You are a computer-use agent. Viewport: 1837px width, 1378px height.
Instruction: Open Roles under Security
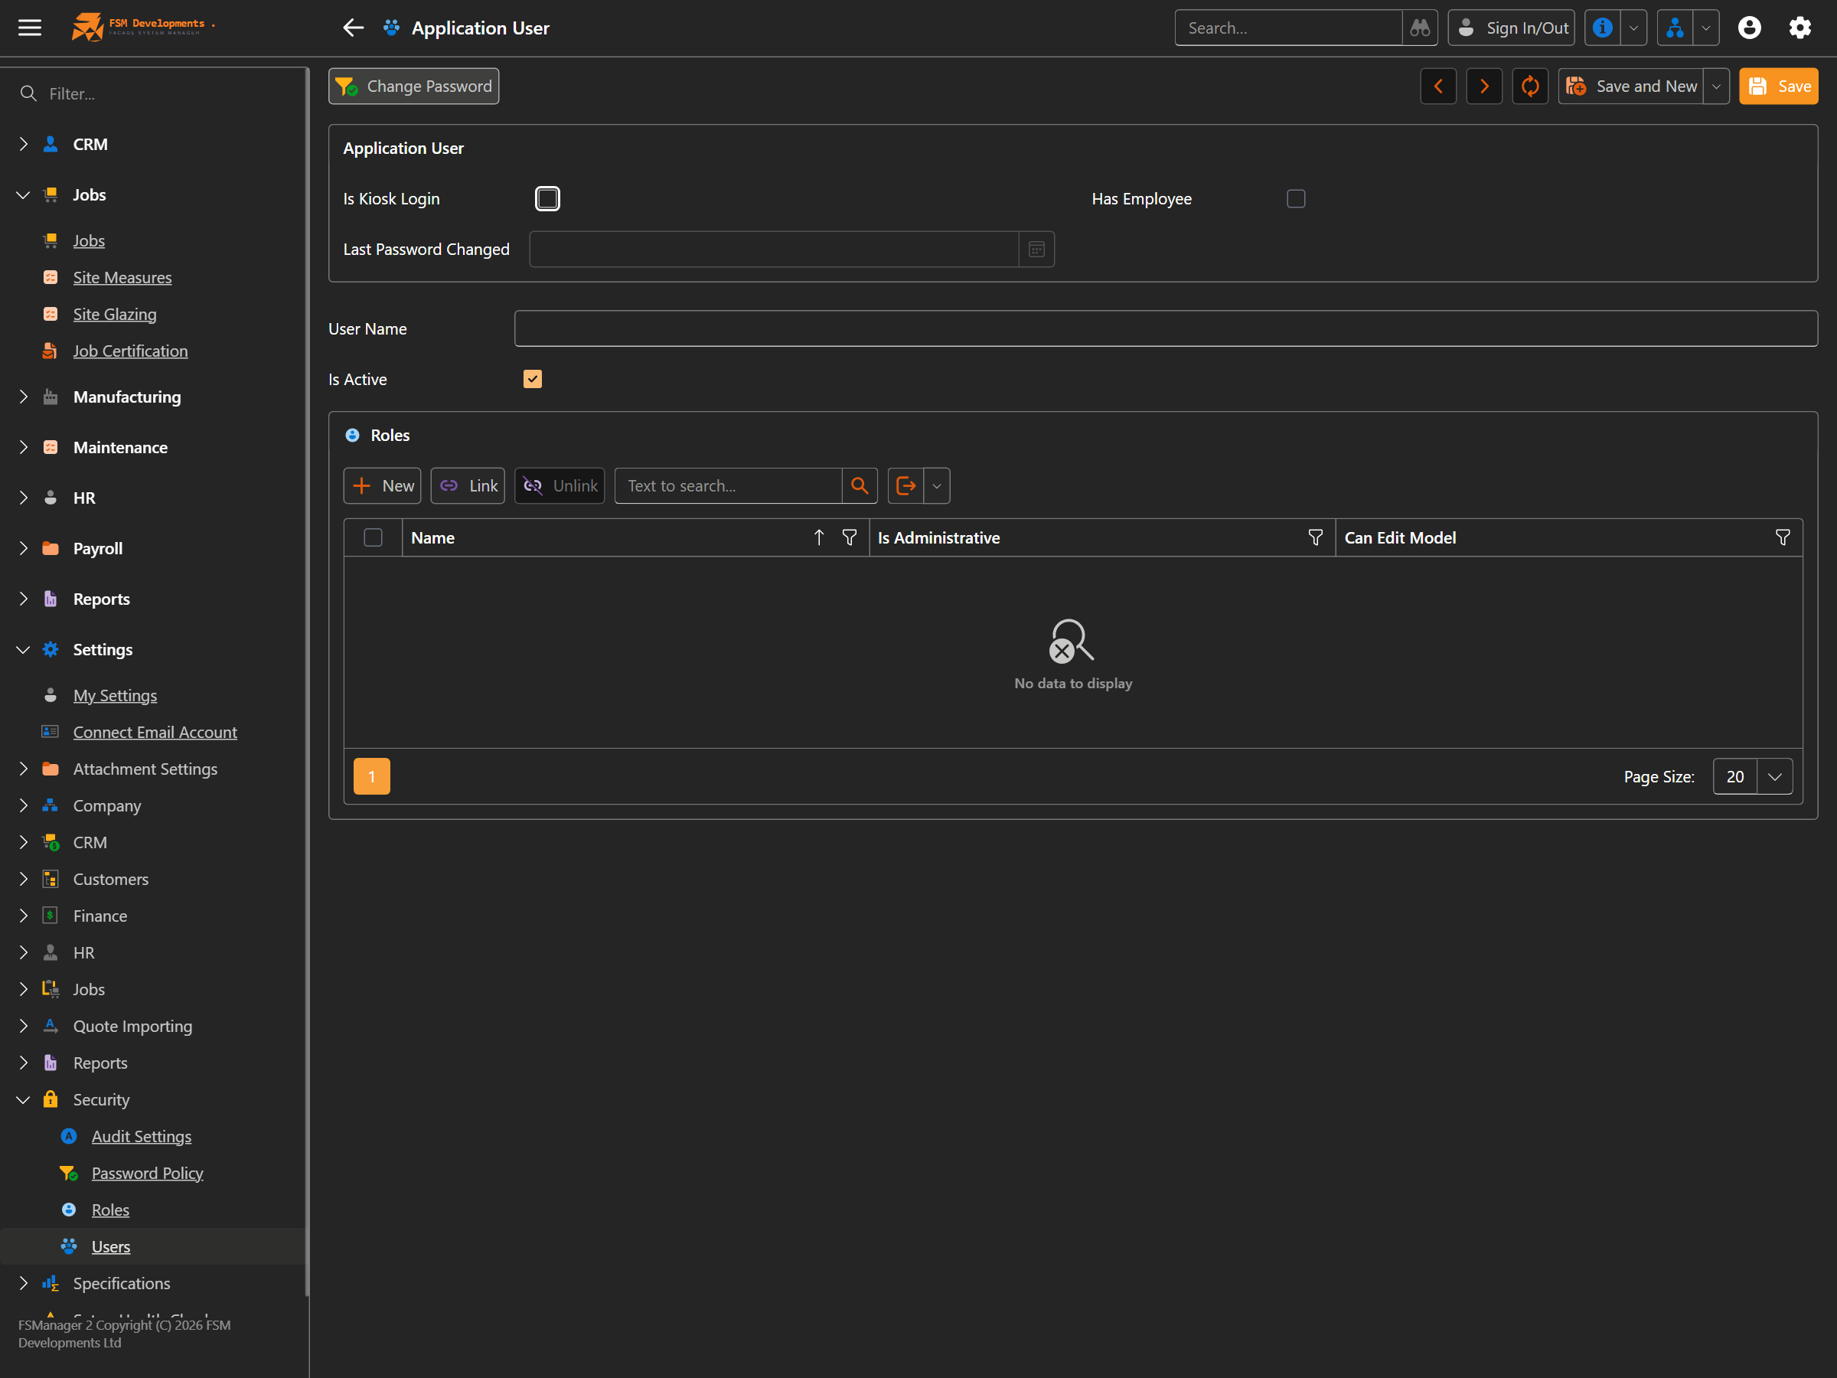tap(110, 1210)
